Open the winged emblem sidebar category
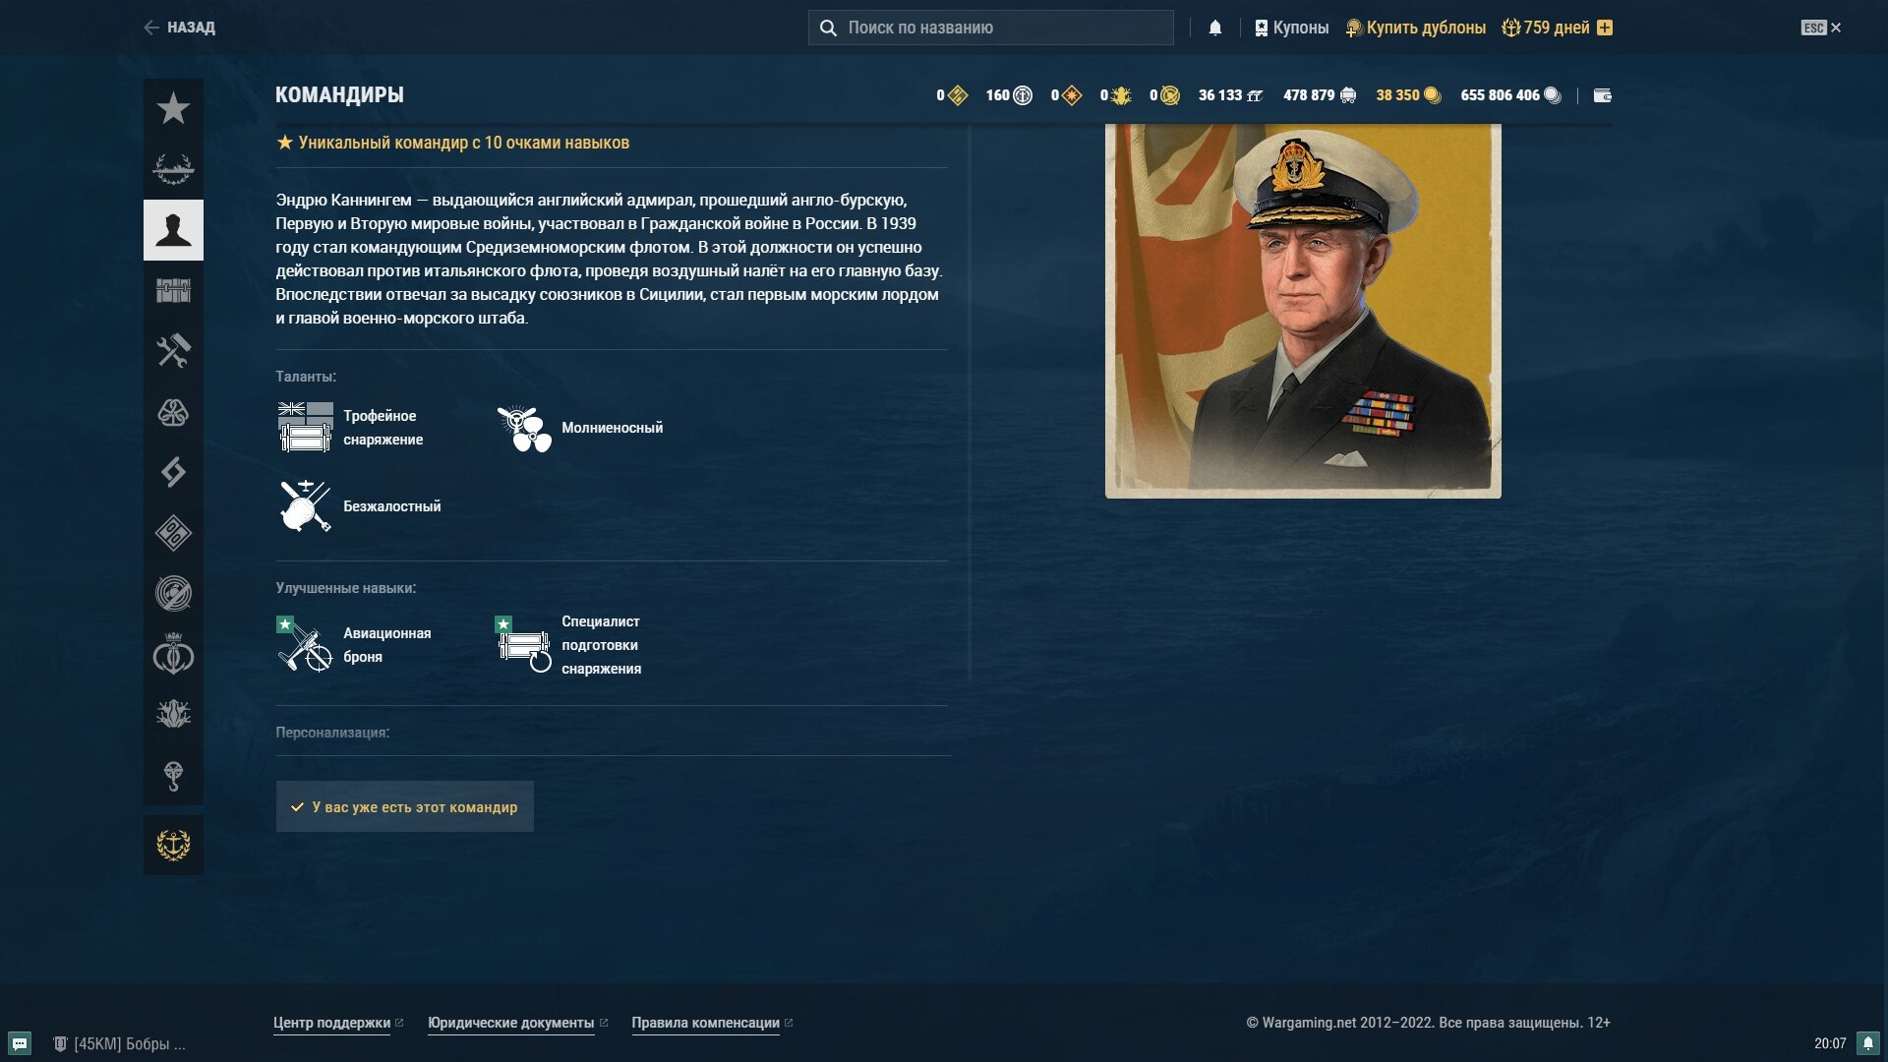The width and height of the screenshot is (1888, 1062). [x=173, y=715]
